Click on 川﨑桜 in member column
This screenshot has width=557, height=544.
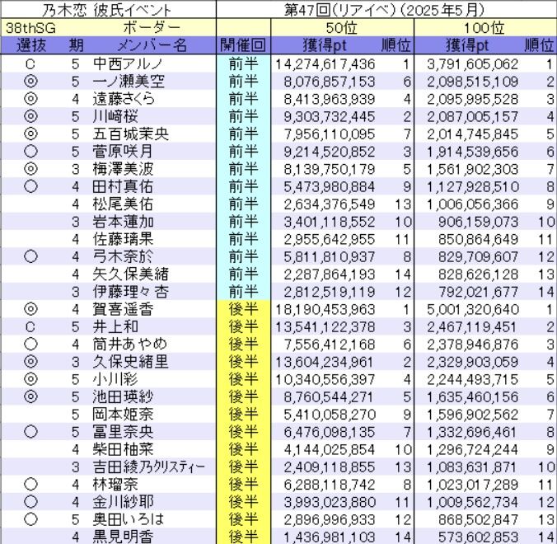coord(115,116)
